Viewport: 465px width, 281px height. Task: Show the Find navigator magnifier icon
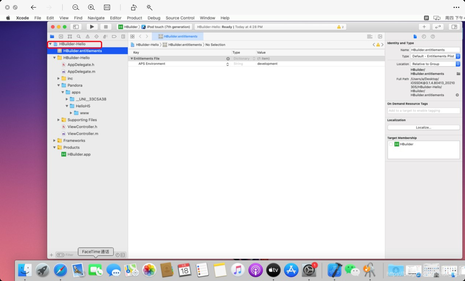point(79,37)
